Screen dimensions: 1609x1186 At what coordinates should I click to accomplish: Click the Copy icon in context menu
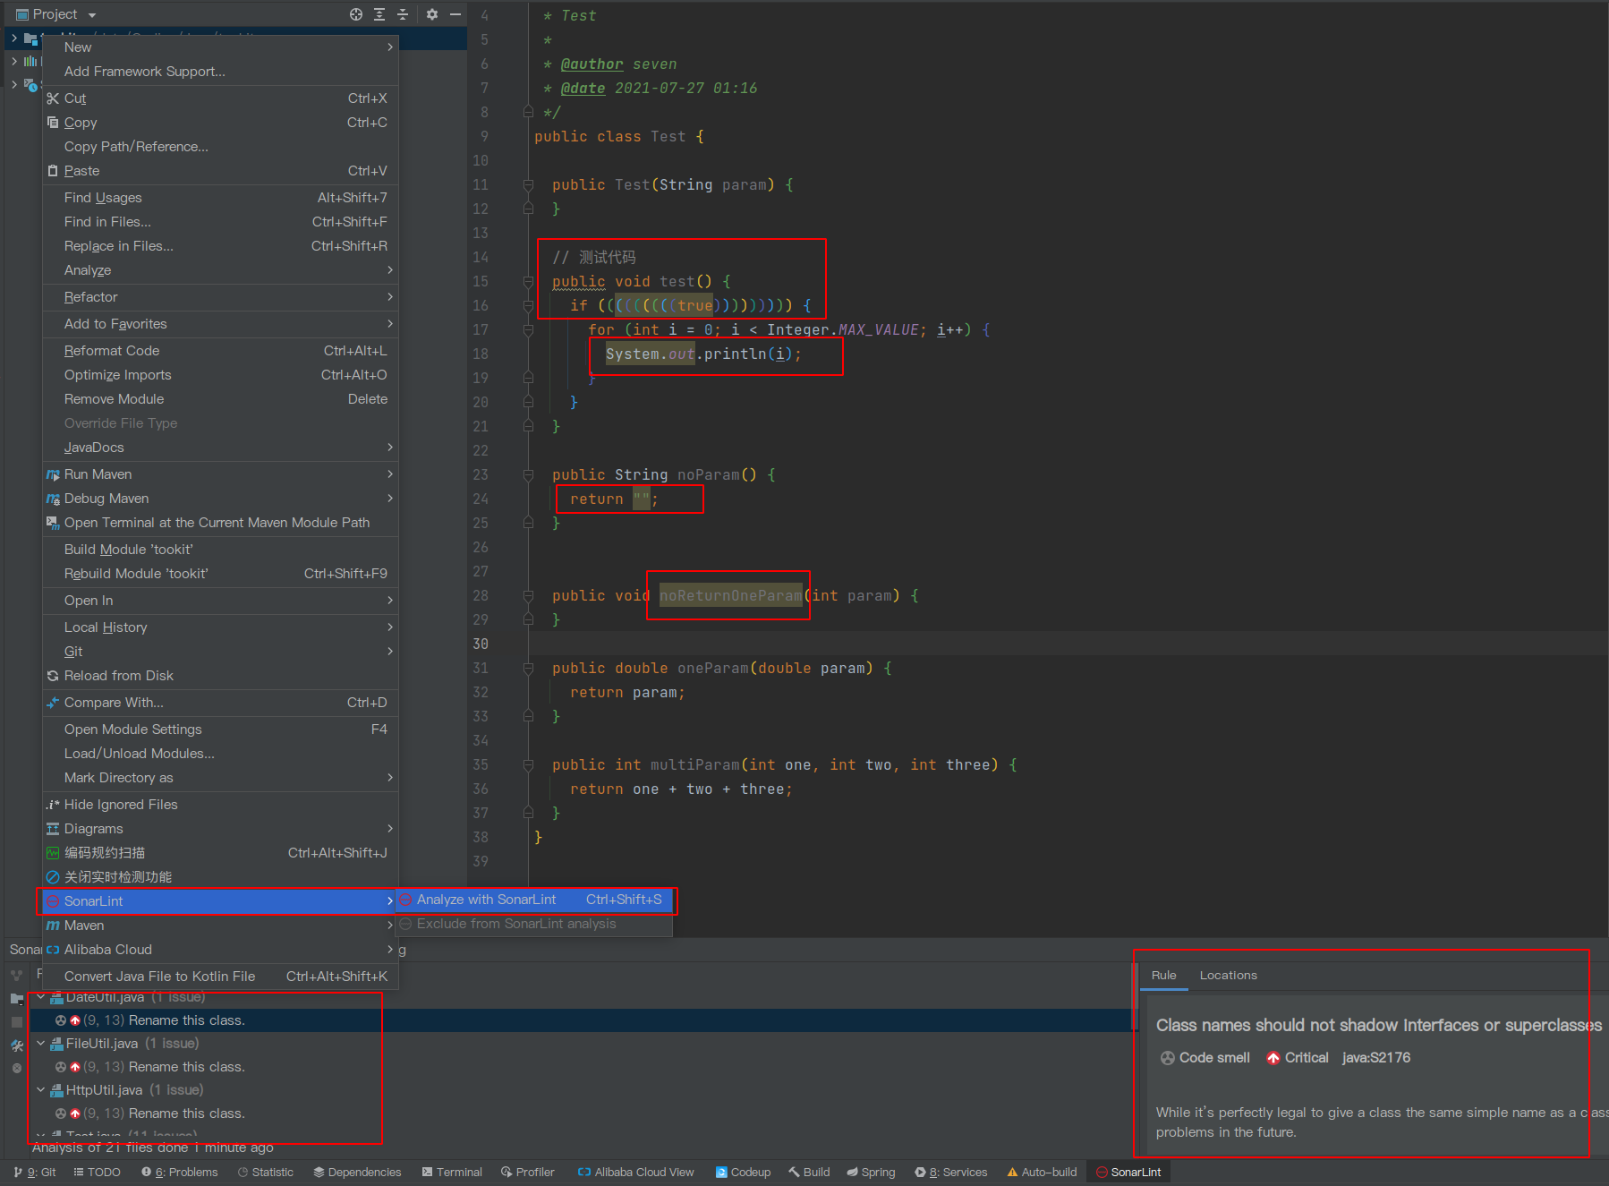(x=53, y=123)
